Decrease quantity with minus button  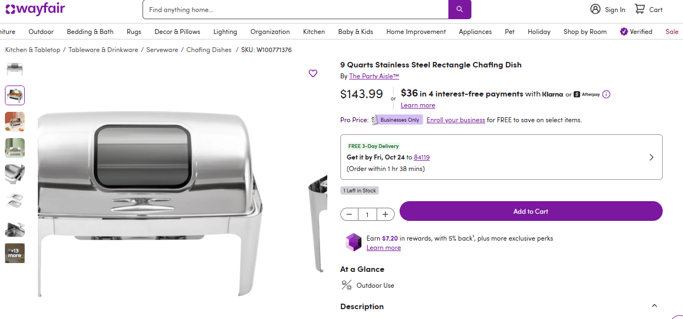tap(350, 214)
